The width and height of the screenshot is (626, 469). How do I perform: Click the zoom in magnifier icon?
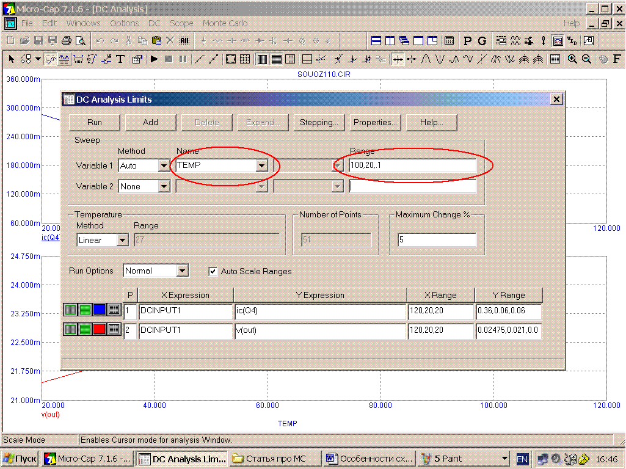click(572, 59)
